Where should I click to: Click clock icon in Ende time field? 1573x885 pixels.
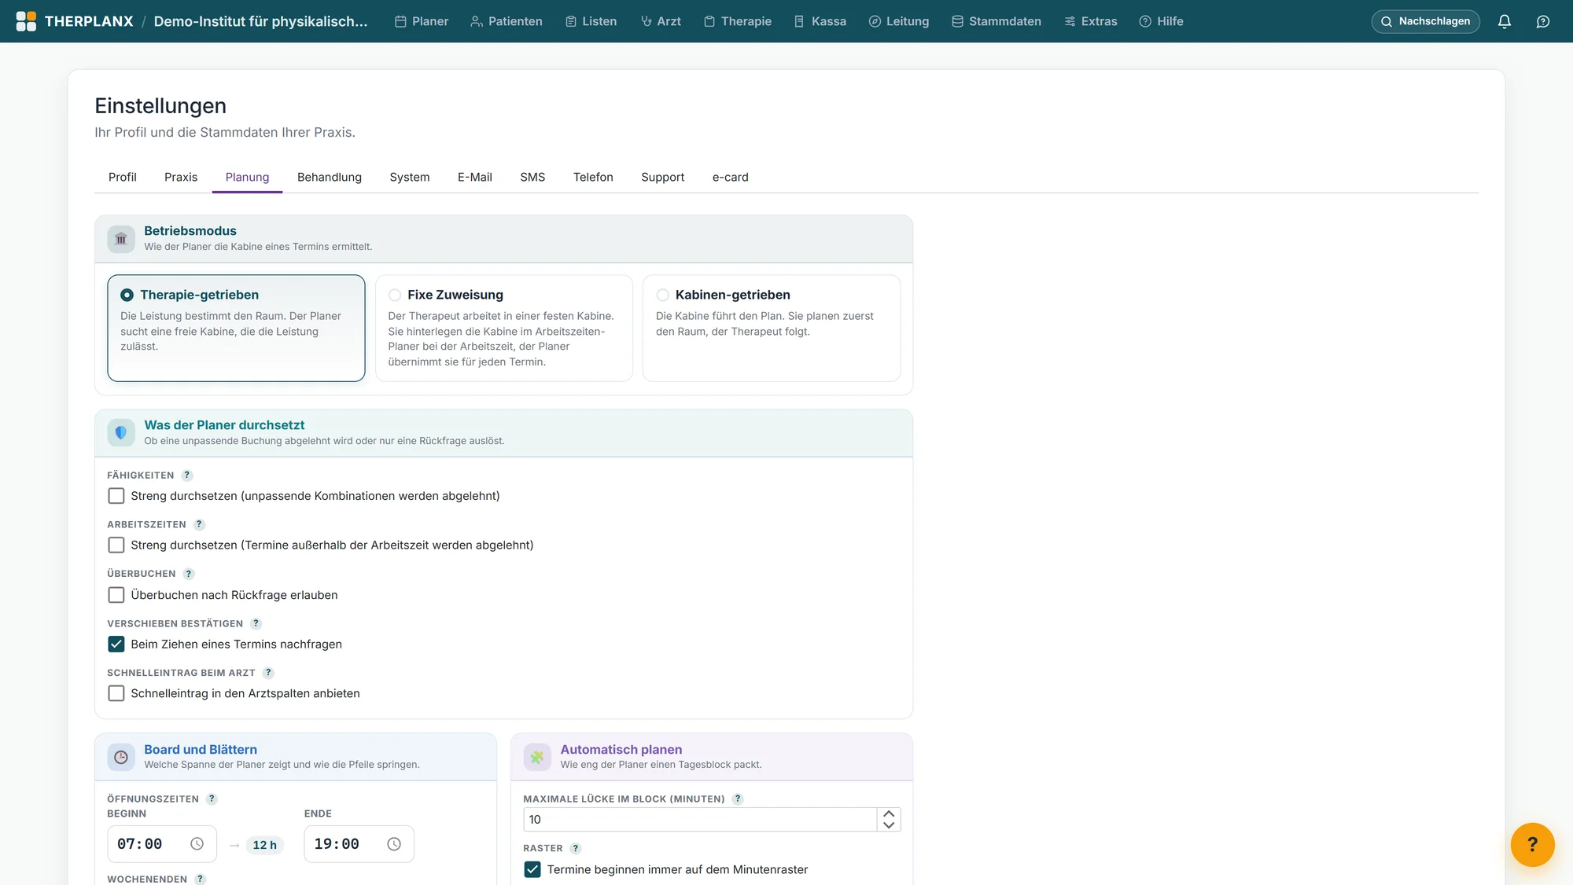point(394,844)
